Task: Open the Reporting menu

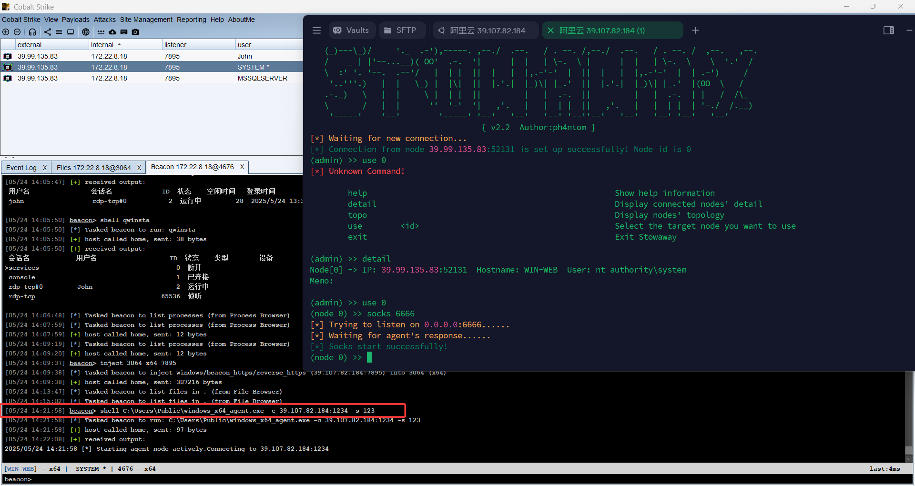Action: pos(191,20)
